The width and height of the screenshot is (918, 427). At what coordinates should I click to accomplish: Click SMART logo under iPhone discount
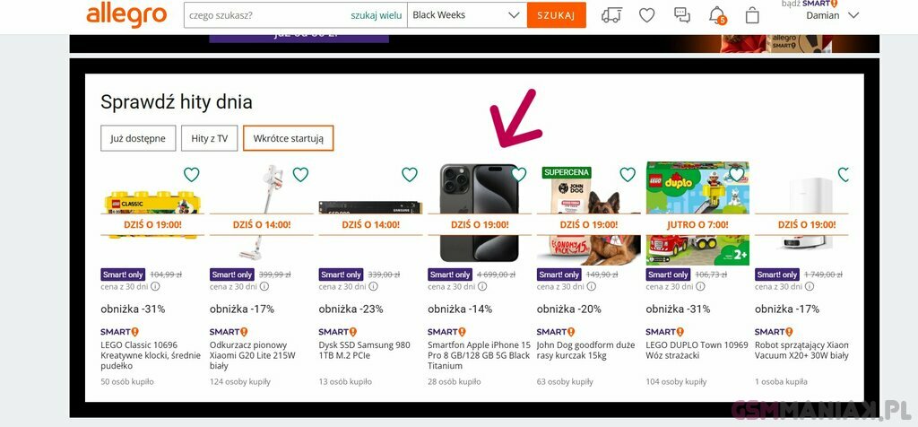click(x=446, y=332)
